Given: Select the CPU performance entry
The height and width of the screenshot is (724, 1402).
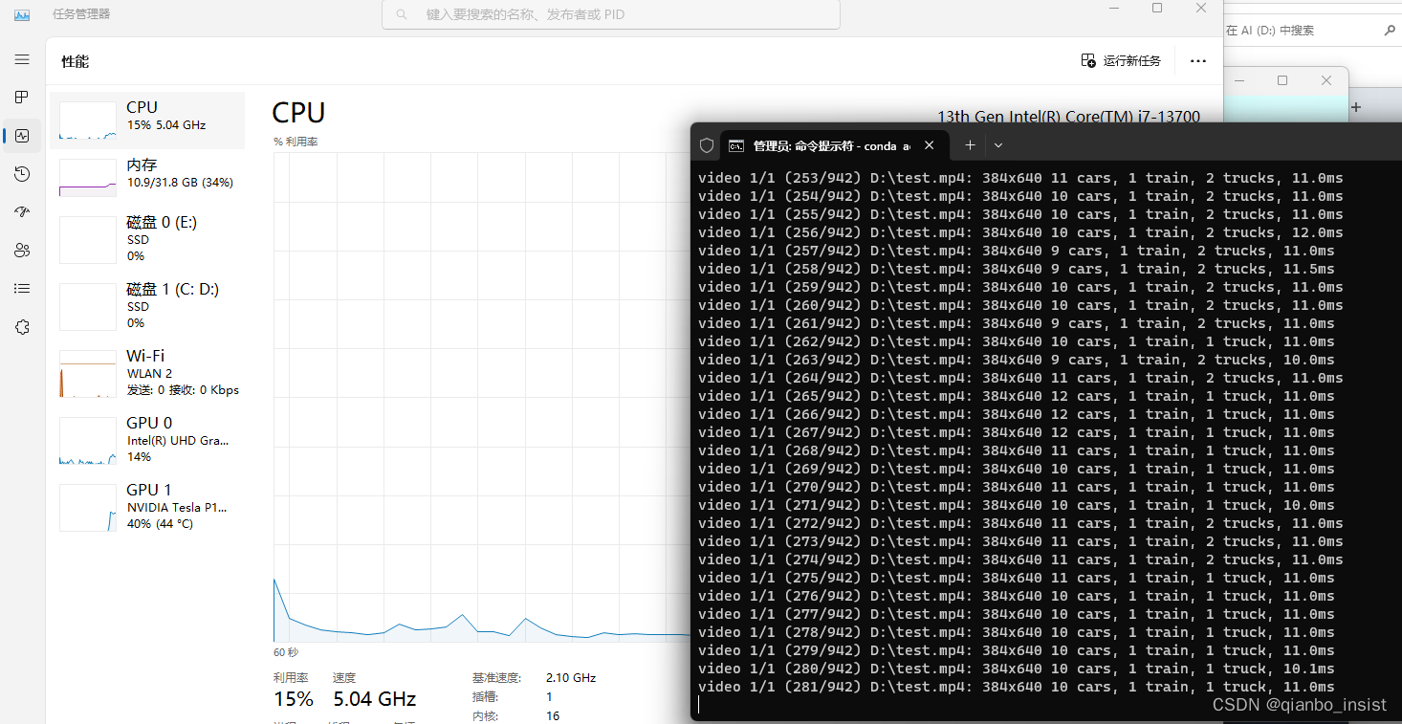Looking at the screenshot, I should tap(147, 121).
